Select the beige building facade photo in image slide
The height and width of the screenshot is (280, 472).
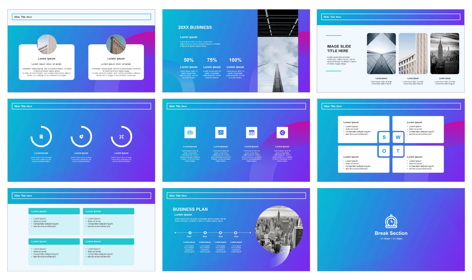[413, 54]
